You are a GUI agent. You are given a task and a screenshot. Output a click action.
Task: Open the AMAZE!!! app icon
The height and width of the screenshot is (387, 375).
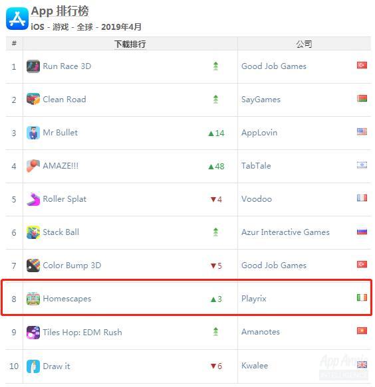33,166
